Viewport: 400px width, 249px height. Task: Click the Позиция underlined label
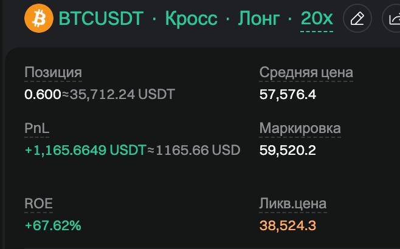53,73
